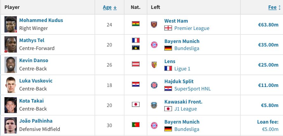This screenshot has width=283, height=136.
Task: Click the Lens club crest icon
Action: coord(154,65)
